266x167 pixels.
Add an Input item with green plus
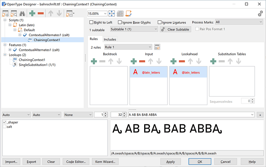[x=134, y=61]
